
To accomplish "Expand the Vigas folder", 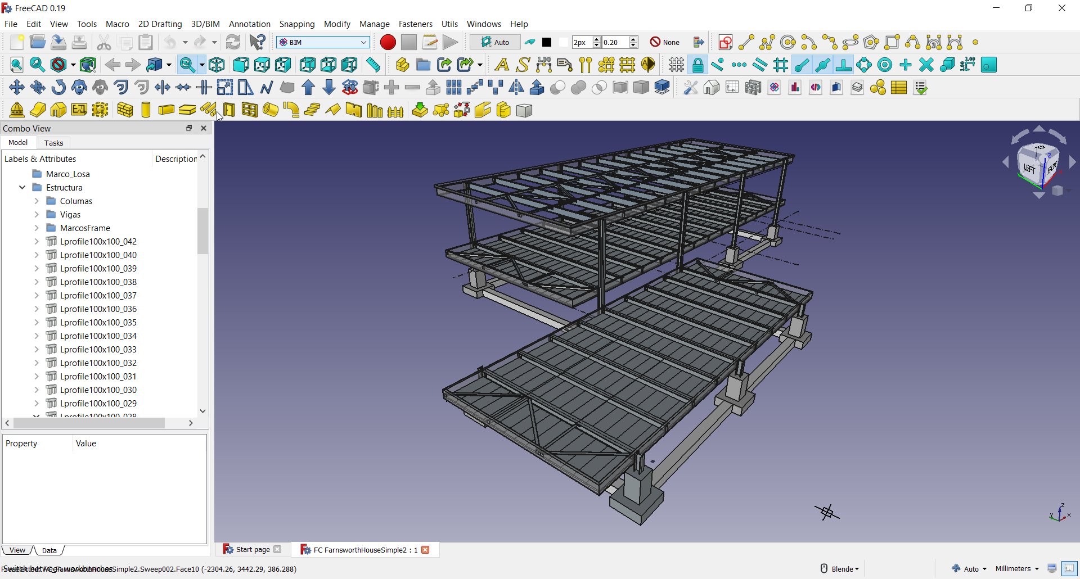I will click(37, 215).
